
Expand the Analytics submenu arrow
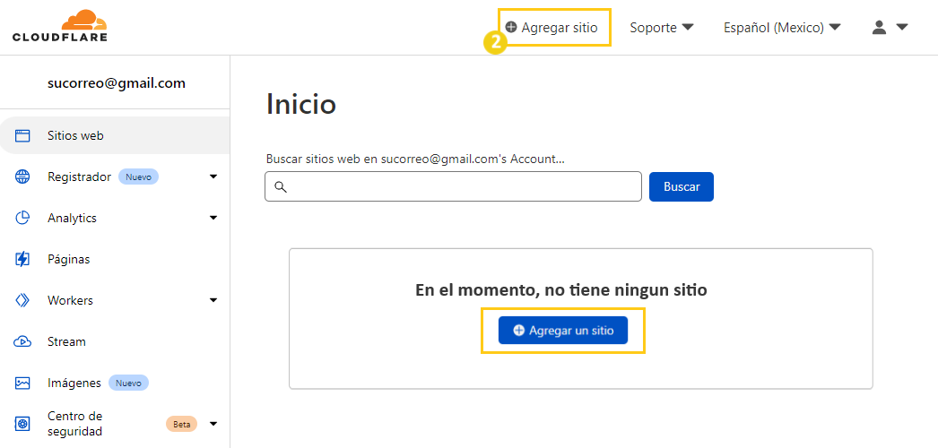(213, 218)
